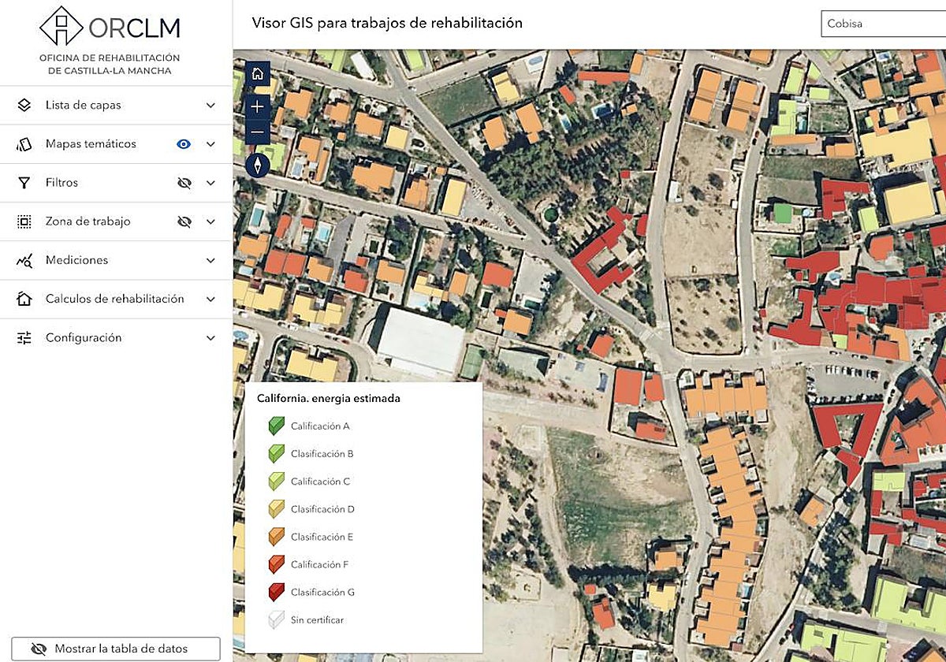Screen dimensions: 946x662
Task: Click the Configuración sliders icon
Action: click(24, 338)
